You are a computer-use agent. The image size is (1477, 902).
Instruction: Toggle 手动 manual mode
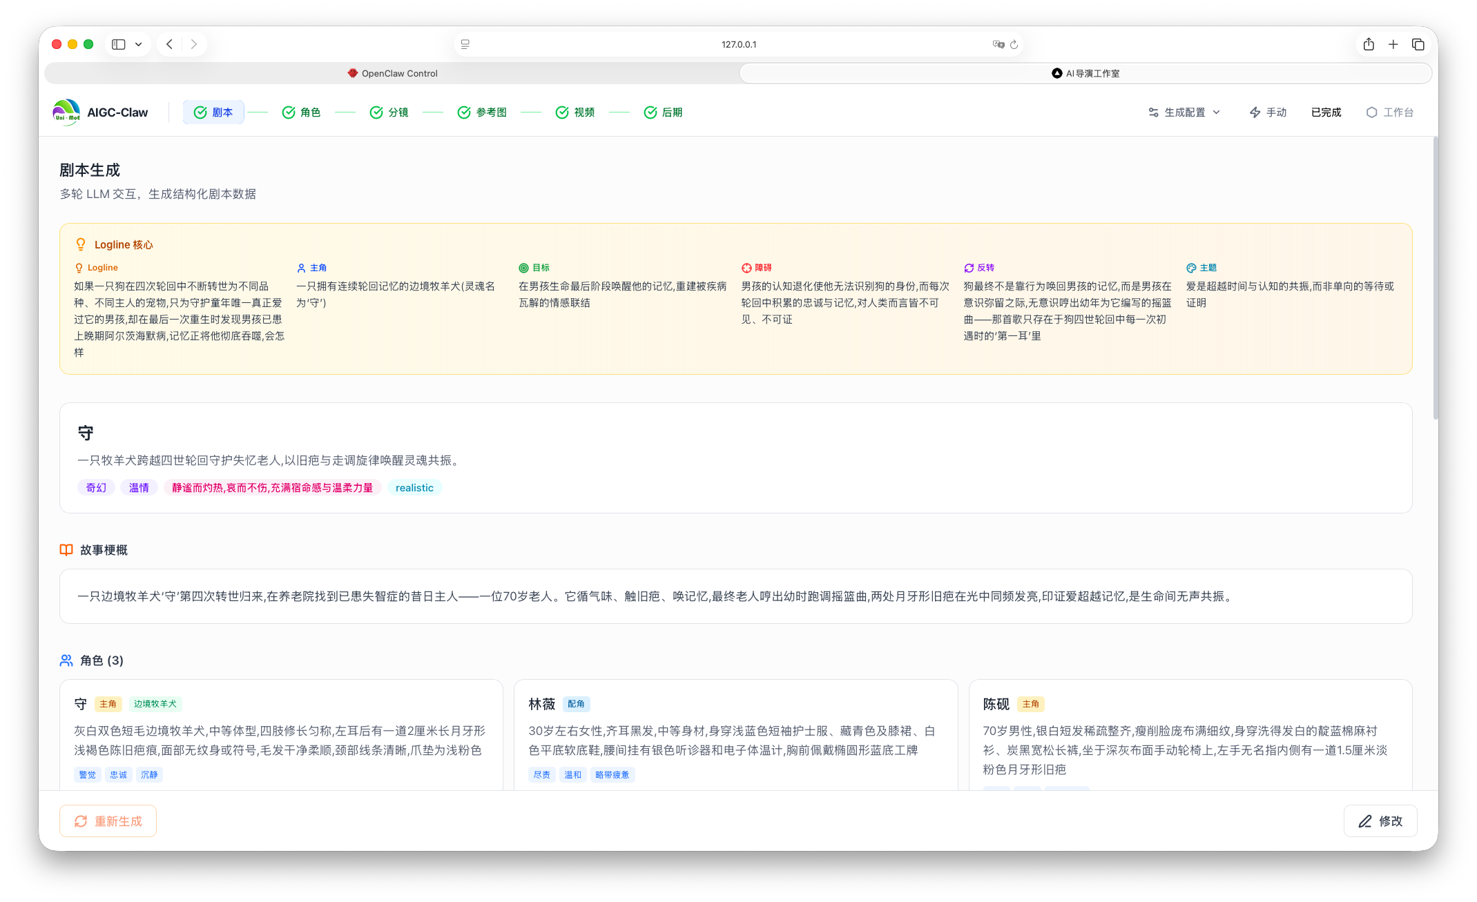pos(1268,112)
